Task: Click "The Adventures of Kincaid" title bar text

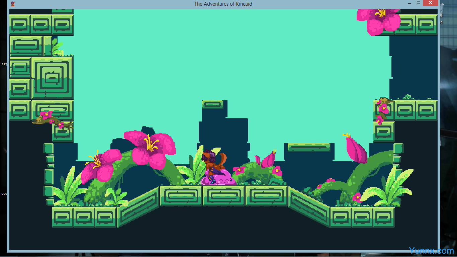Action: click(223, 4)
